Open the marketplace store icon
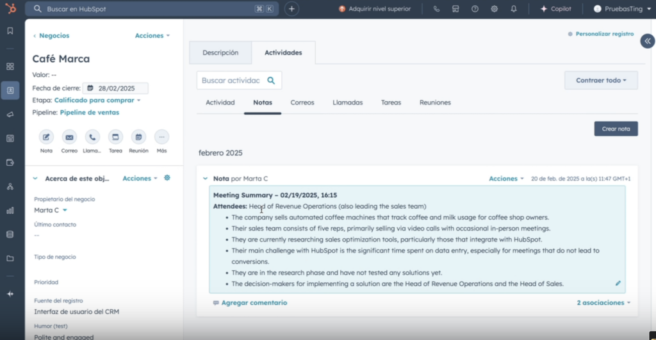Screen dimensions: 656x340 click(x=455, y=9)
